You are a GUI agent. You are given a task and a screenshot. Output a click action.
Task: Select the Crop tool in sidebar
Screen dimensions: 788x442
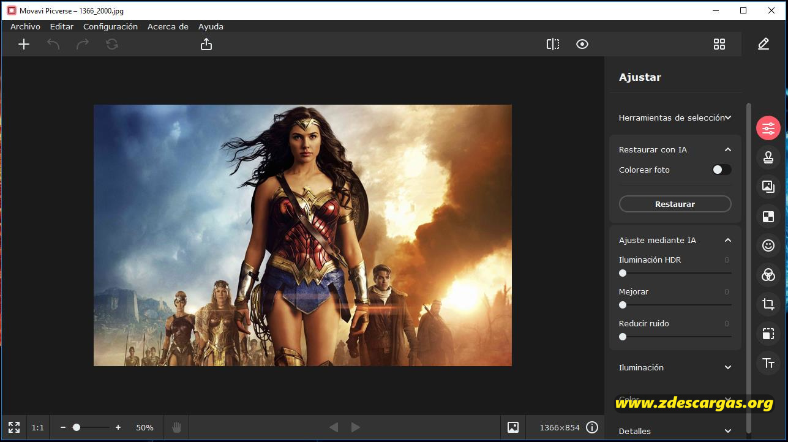768,304
